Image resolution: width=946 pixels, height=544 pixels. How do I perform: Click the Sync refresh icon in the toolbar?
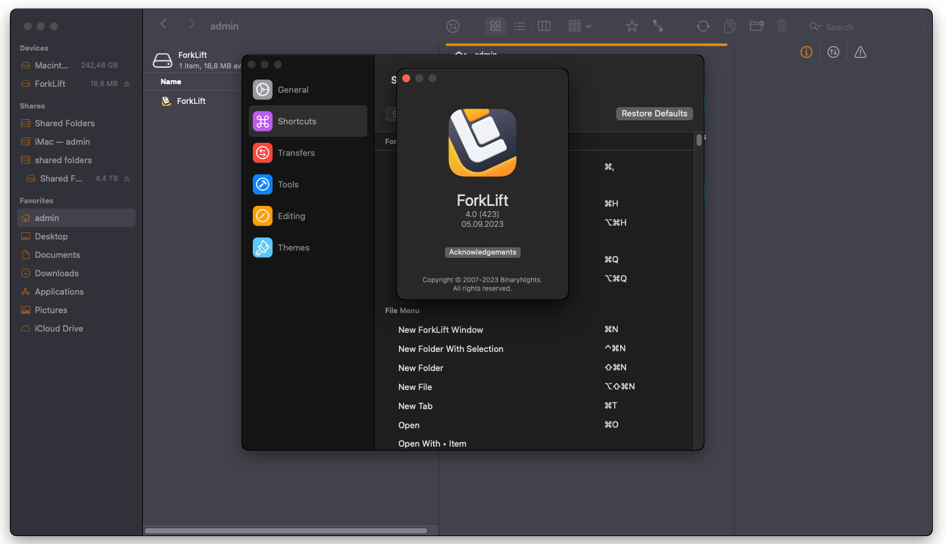(x=703, y=26)
